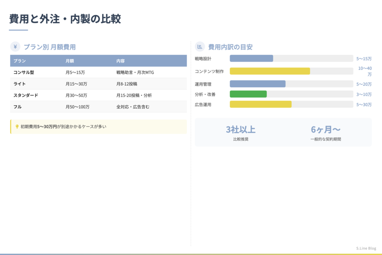
Task: Click the 月額 column header
Action: [x=70, y=61]
